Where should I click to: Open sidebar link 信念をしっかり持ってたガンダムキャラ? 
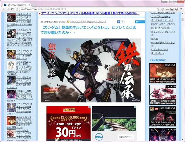[20, 109]
